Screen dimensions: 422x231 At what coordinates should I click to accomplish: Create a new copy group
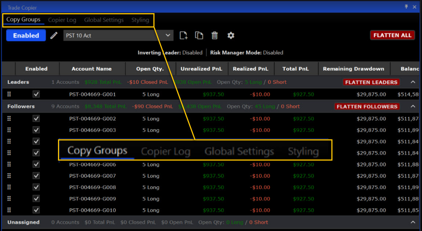click(x=183, y=36)
